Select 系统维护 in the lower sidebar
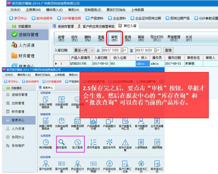Viewport: 218px width, 174px height. (x=20, y=146)
